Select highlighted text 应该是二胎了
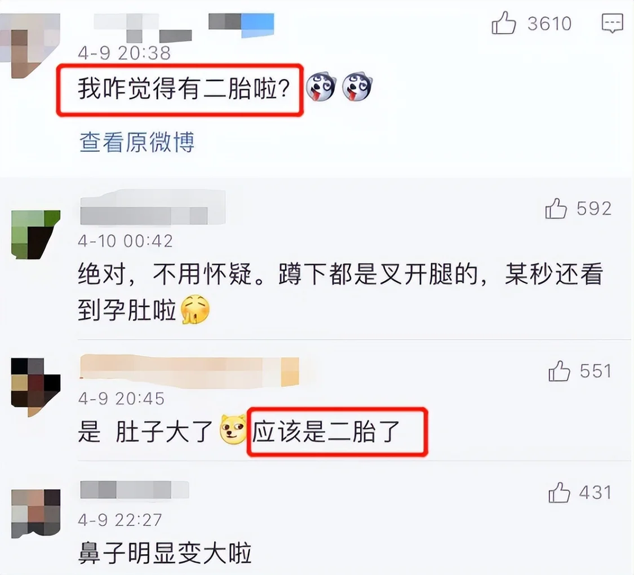Image resolution: width=634 pixels, height=575 pixels. click(x=326, y=431)
